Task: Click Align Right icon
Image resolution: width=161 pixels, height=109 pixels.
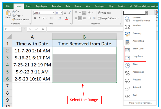Action: pos(84,18)
